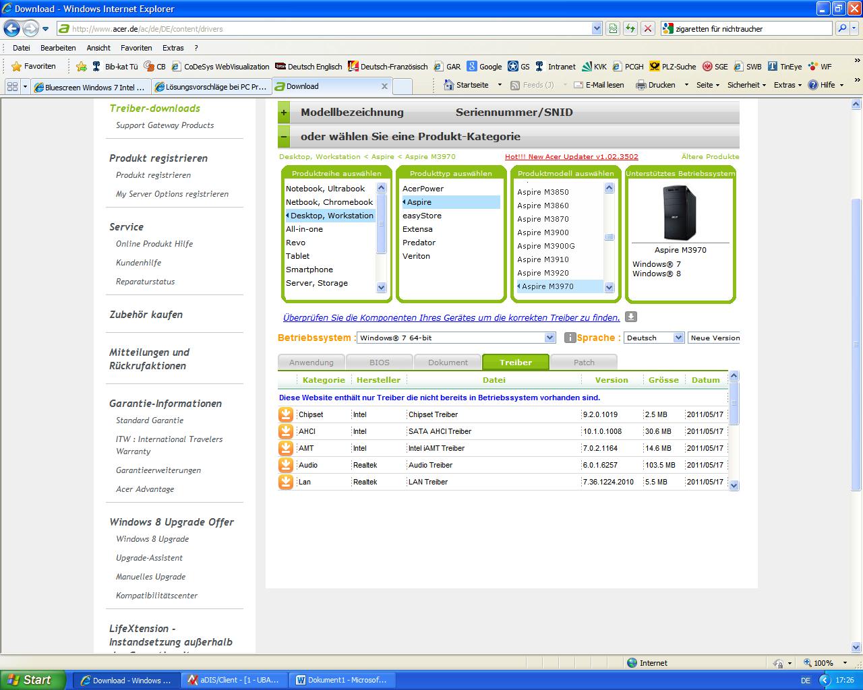Screen dimensions: 863x690
Task: Click the info icon beside Betriebssystem dropdown
Action: click(x=570, y=338)
